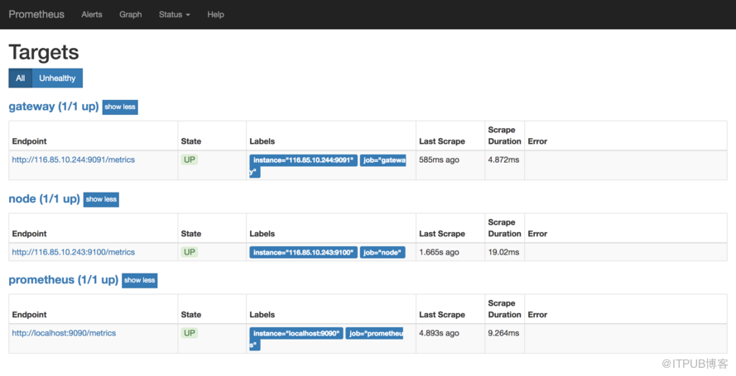Collapse the prometheus group with show less
This screenshot has height=376, width=736.
(x=139, y=280)
